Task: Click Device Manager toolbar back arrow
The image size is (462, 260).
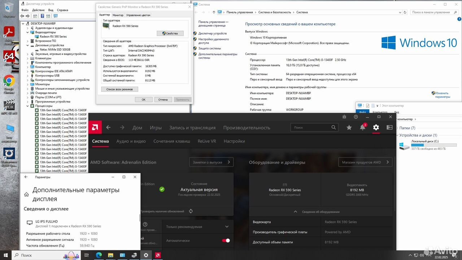Action: point(23,16)
